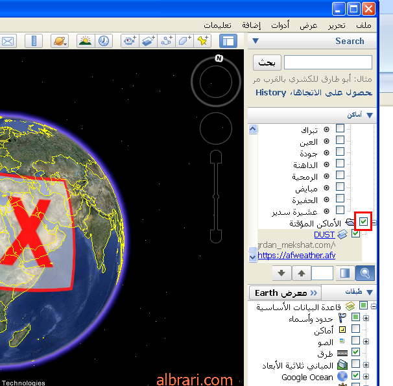The width and height of the screenshot is (393, 386).
Task: Collapse قاعدة البيانات الأساسية tree node
Action: tap(374, 306)
